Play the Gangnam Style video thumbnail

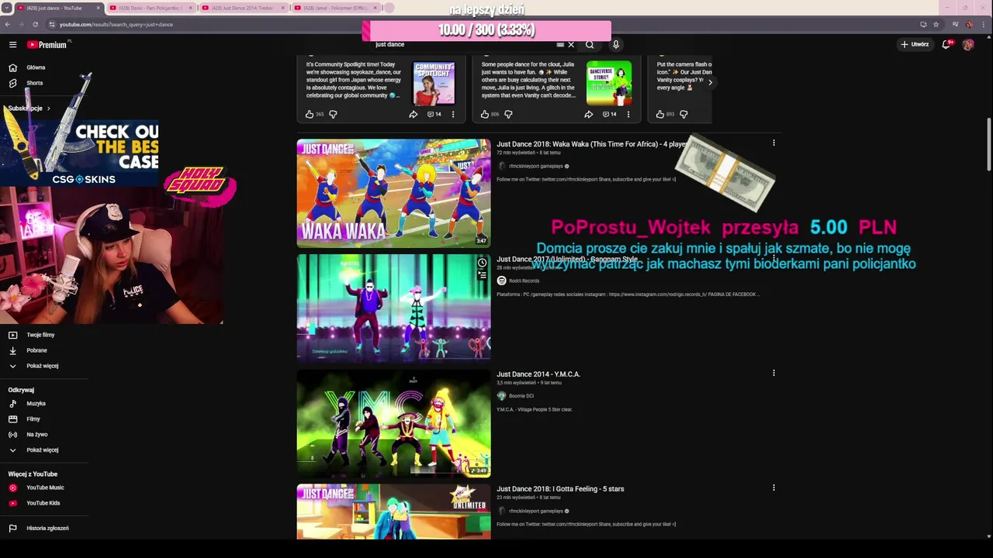(x=393, y=308)
